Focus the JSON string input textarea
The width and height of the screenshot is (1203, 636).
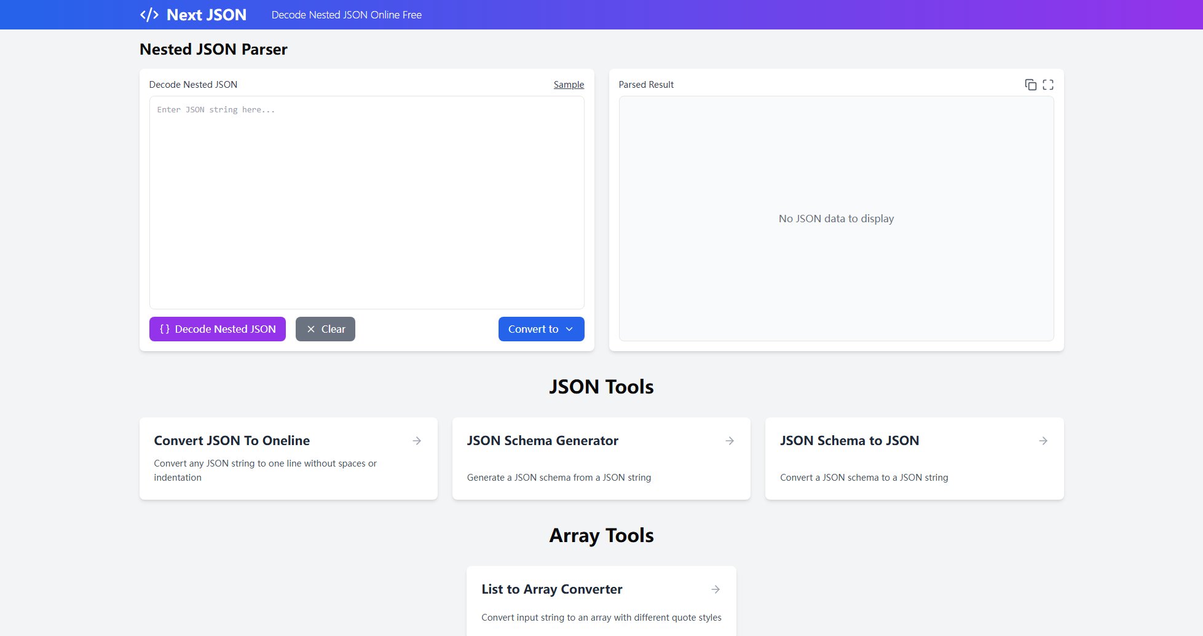(x=366, y=203)
